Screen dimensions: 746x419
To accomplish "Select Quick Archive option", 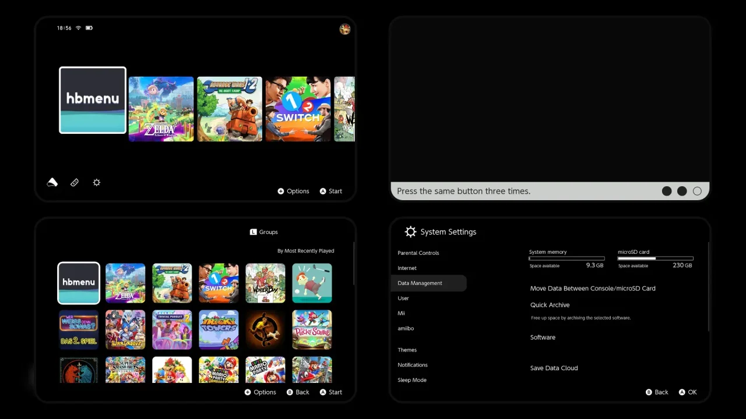I will 550,305.
